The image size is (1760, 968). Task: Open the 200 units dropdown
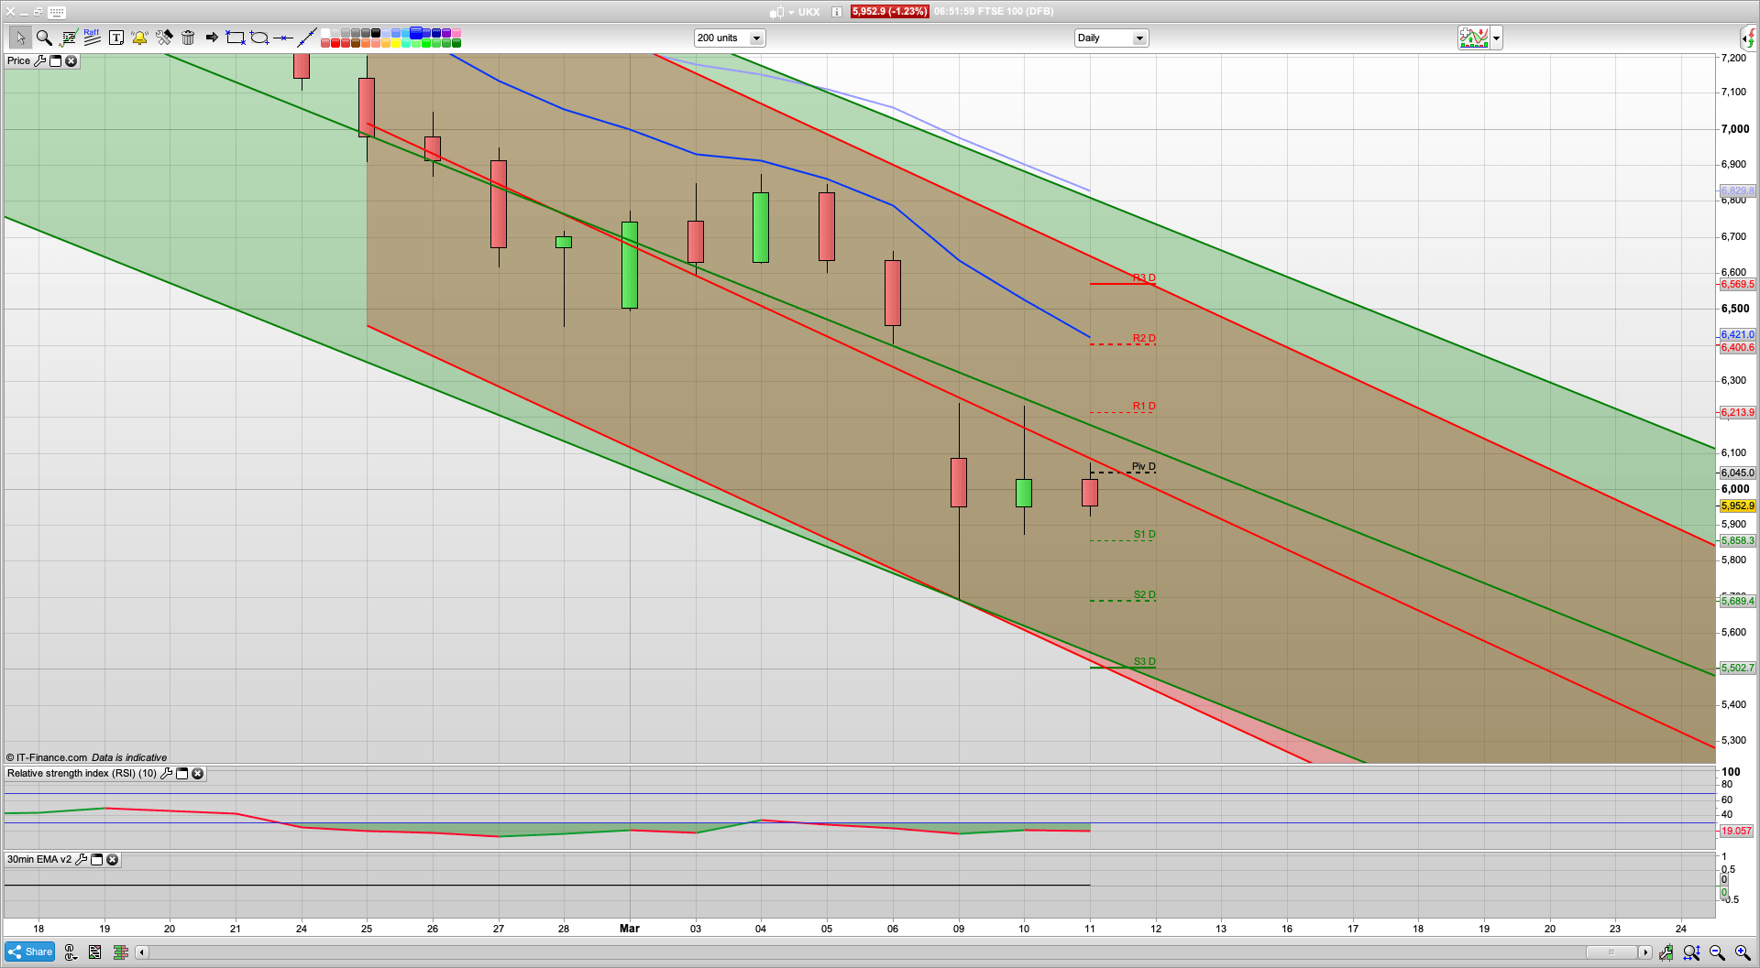(756, 38)
